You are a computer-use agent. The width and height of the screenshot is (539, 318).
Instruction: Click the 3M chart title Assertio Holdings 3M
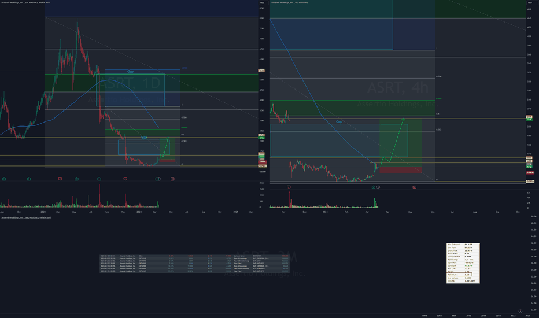coord(26,217)
